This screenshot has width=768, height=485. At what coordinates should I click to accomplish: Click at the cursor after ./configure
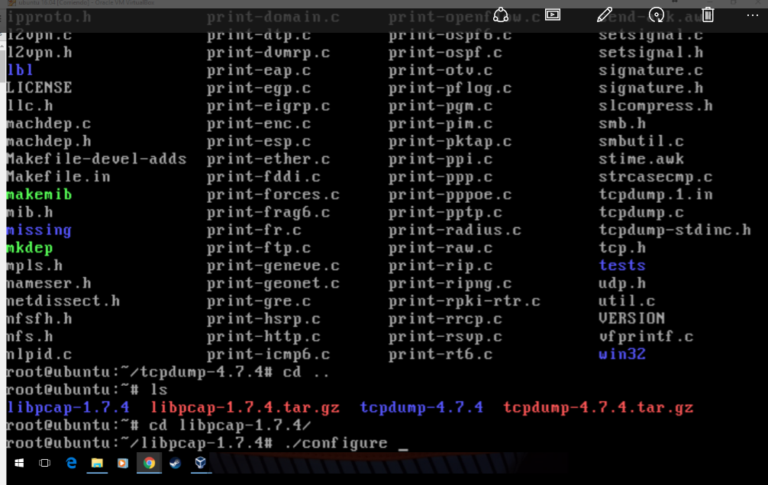click(404, 444)
